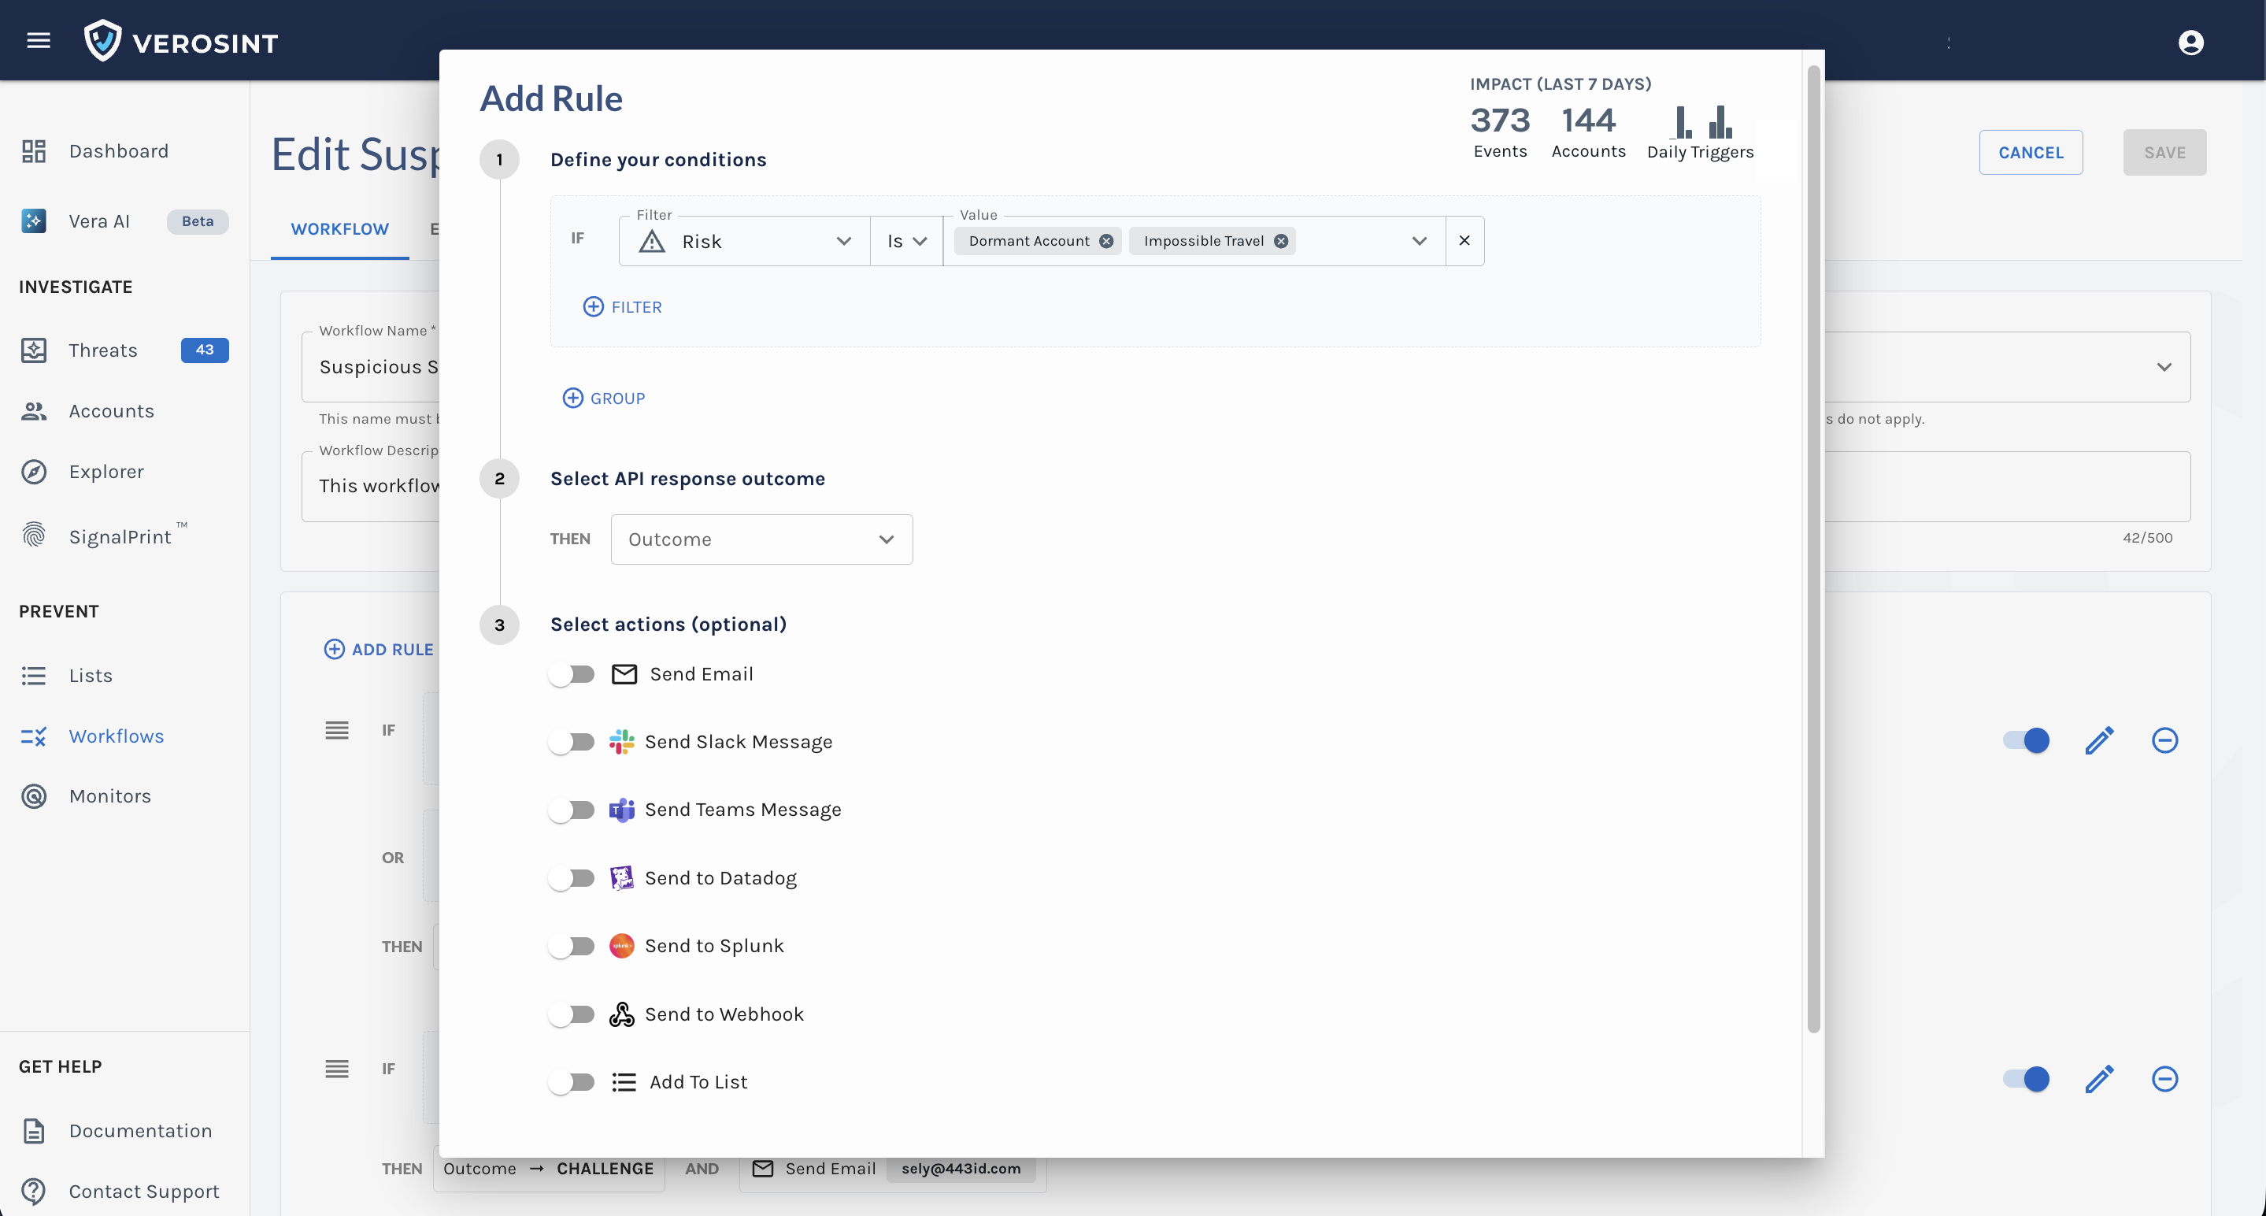2266x1216 pixels.
Task: Click pencil edit icon on first rule
Action: (2099, 740)
